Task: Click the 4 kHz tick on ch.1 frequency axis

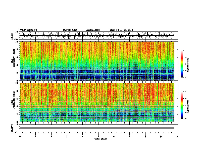Action: (x=17, y=65)
